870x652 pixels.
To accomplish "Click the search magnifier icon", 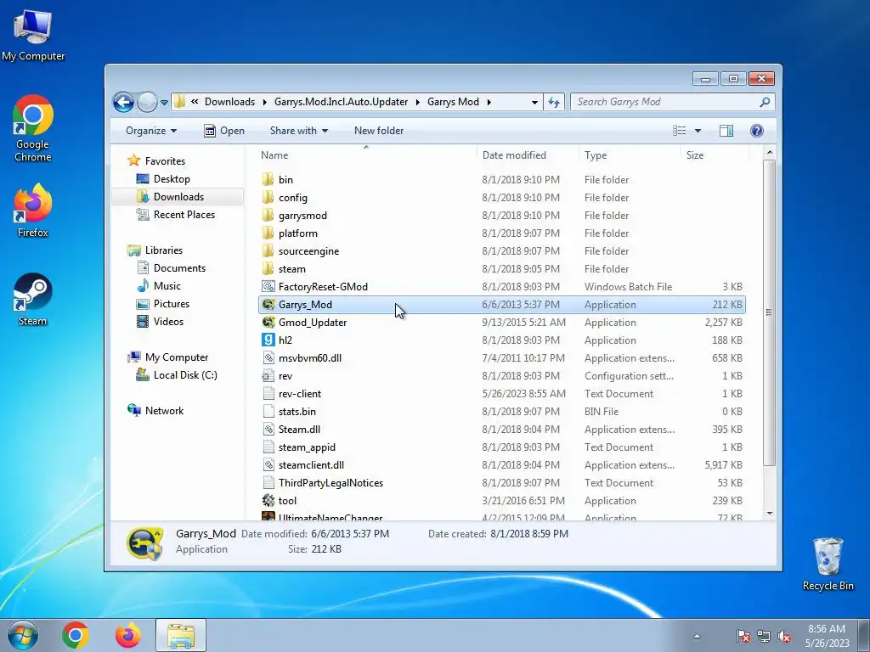I will 765,102.
